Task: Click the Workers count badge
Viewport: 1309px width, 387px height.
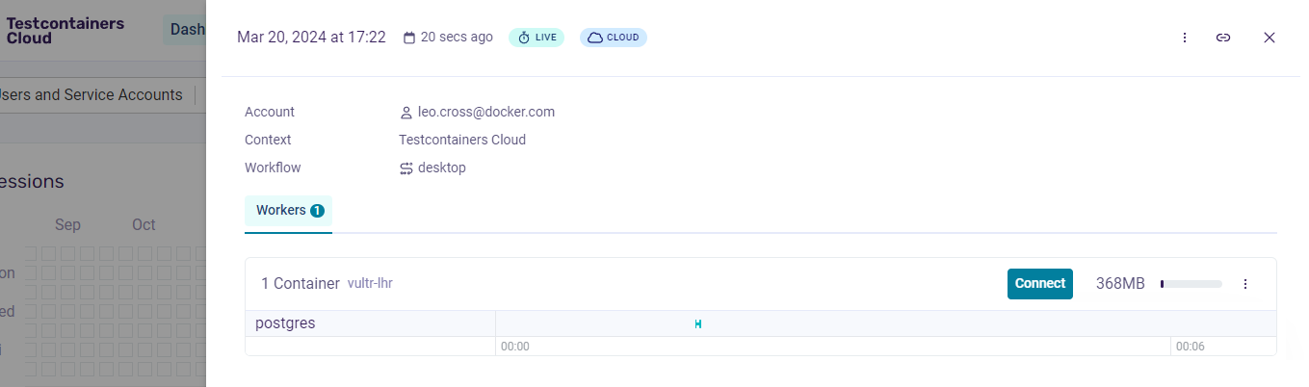Action: tap(317, 211)
